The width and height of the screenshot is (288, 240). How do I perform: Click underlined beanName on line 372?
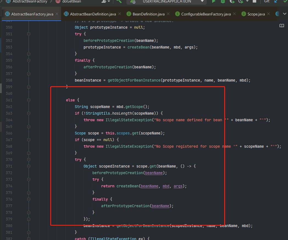click(154, 173)
